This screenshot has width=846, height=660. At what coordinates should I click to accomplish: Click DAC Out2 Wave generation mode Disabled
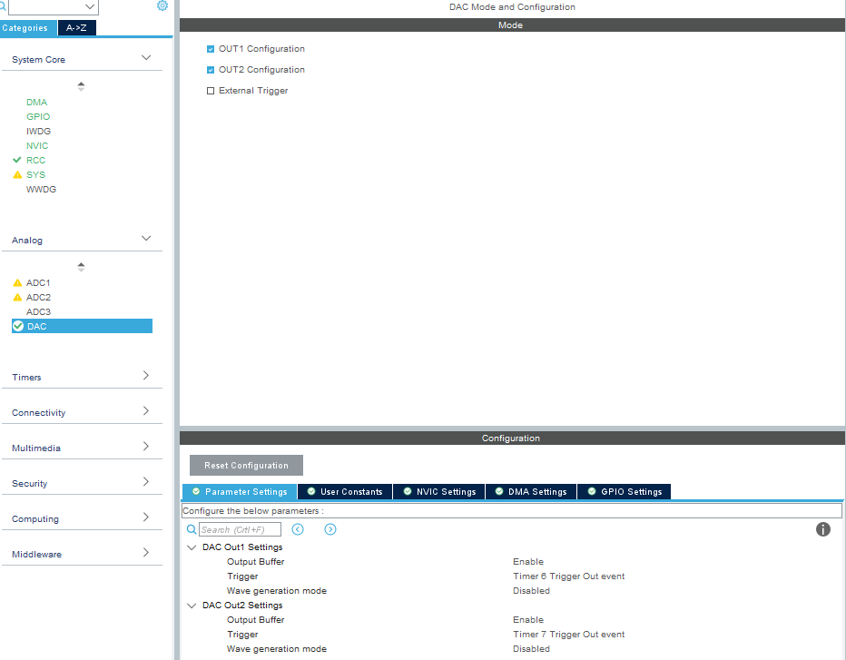click(531, 649)
